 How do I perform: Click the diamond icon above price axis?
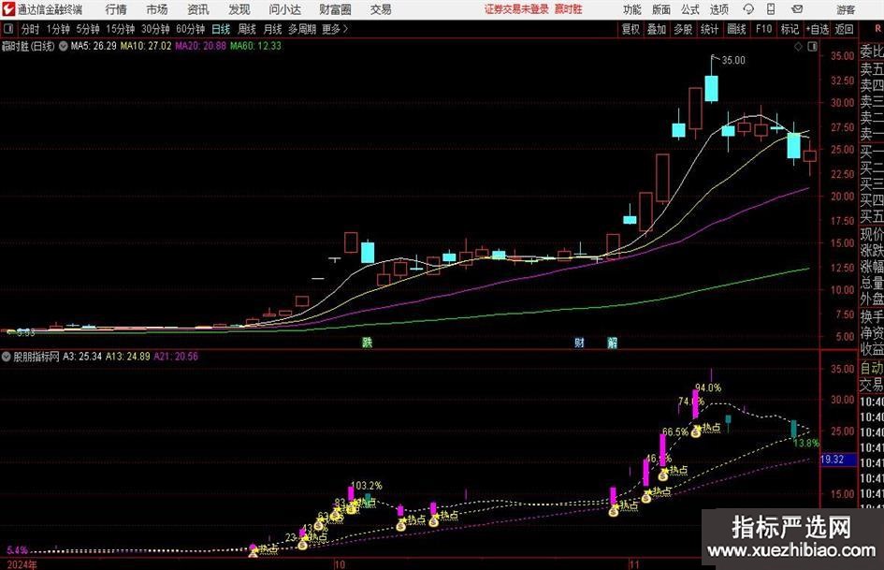point(798,47)
